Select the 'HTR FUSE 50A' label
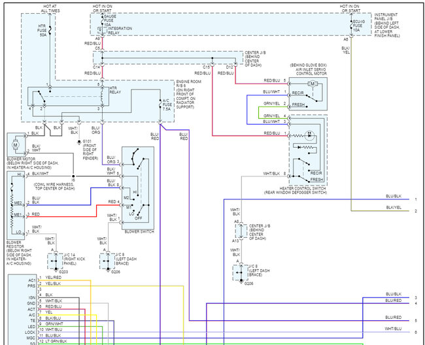The width and height of the screenshot is (425, 345). pos(42,30)
